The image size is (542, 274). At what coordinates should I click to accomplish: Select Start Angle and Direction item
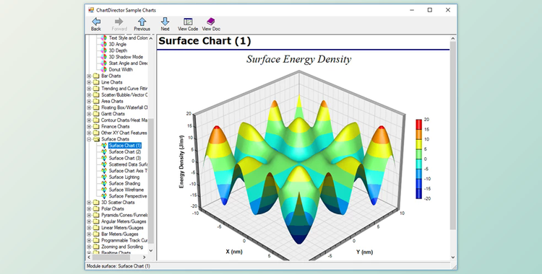(x=128, y=63)
